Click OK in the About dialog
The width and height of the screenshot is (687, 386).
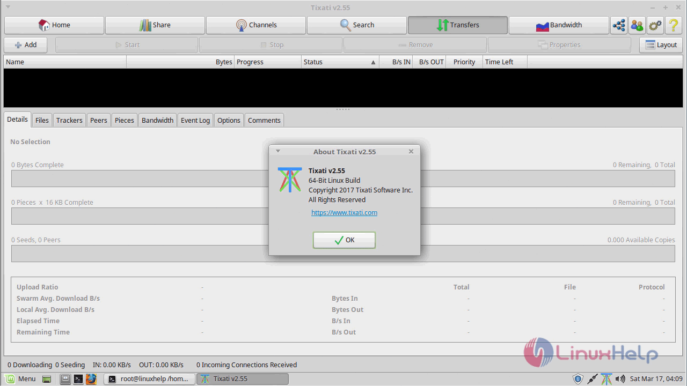[344, 240]
